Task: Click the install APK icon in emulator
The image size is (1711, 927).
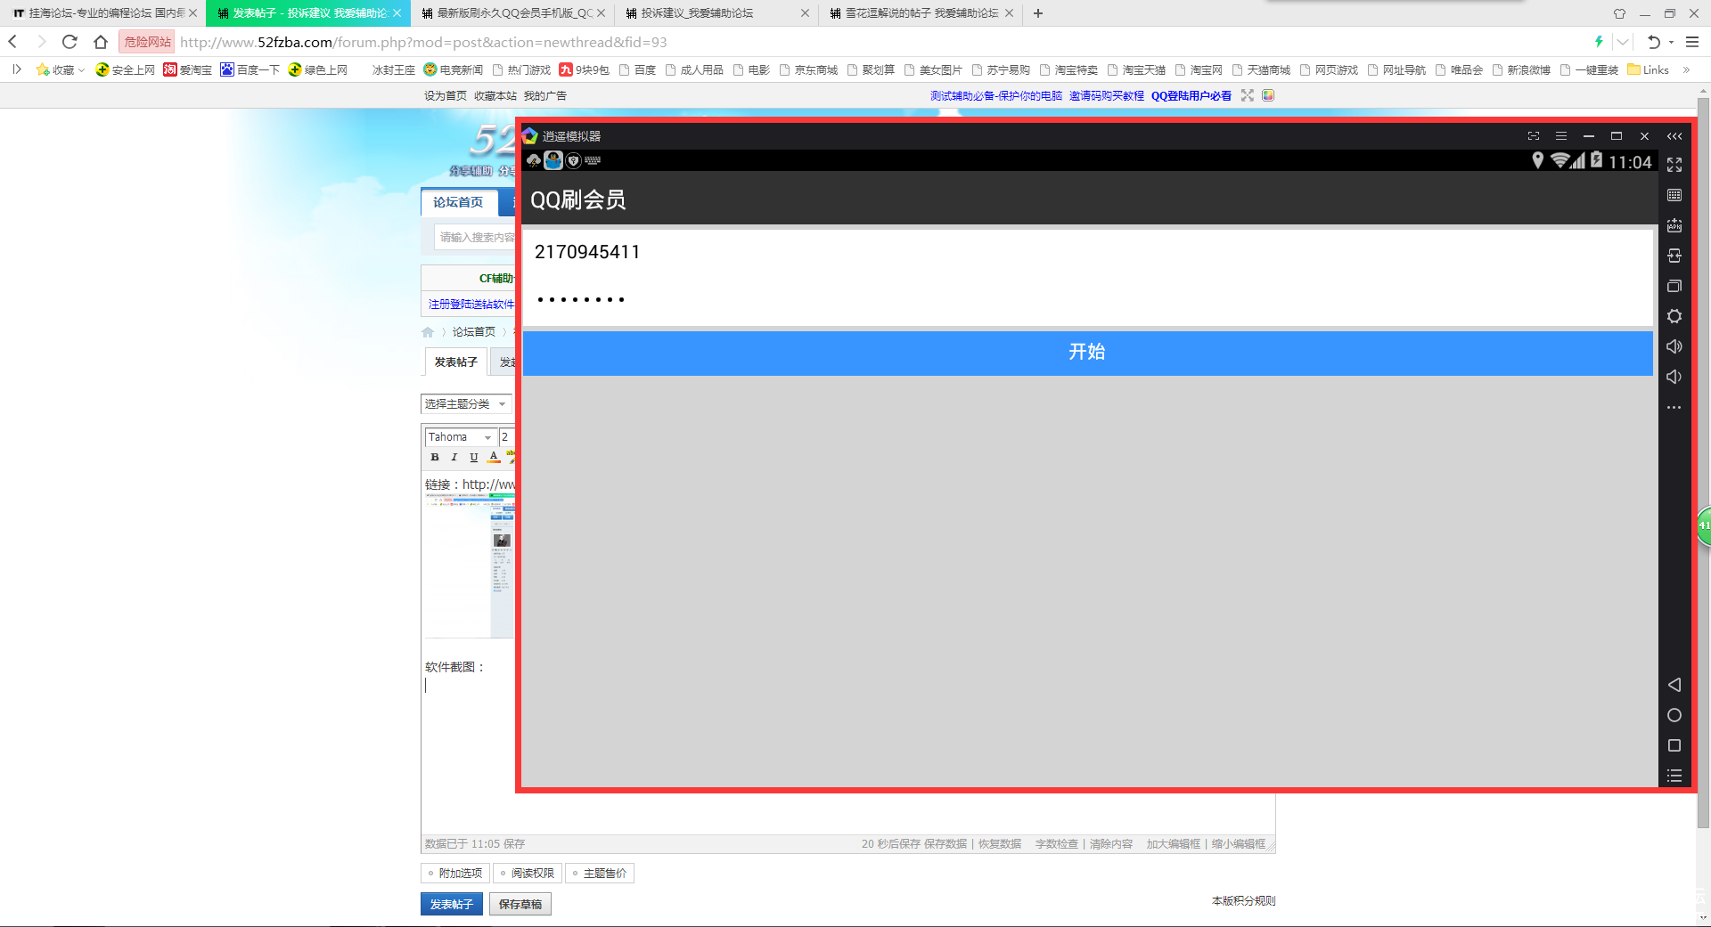Action: coord(1674,225)
